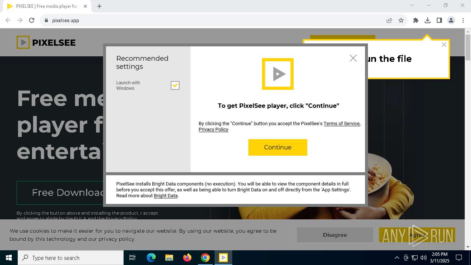Image resolution: width=471 pixels, height=265 pixels.
Task: Switch to Chrome in the taskbar
Action: coord(205,258)
